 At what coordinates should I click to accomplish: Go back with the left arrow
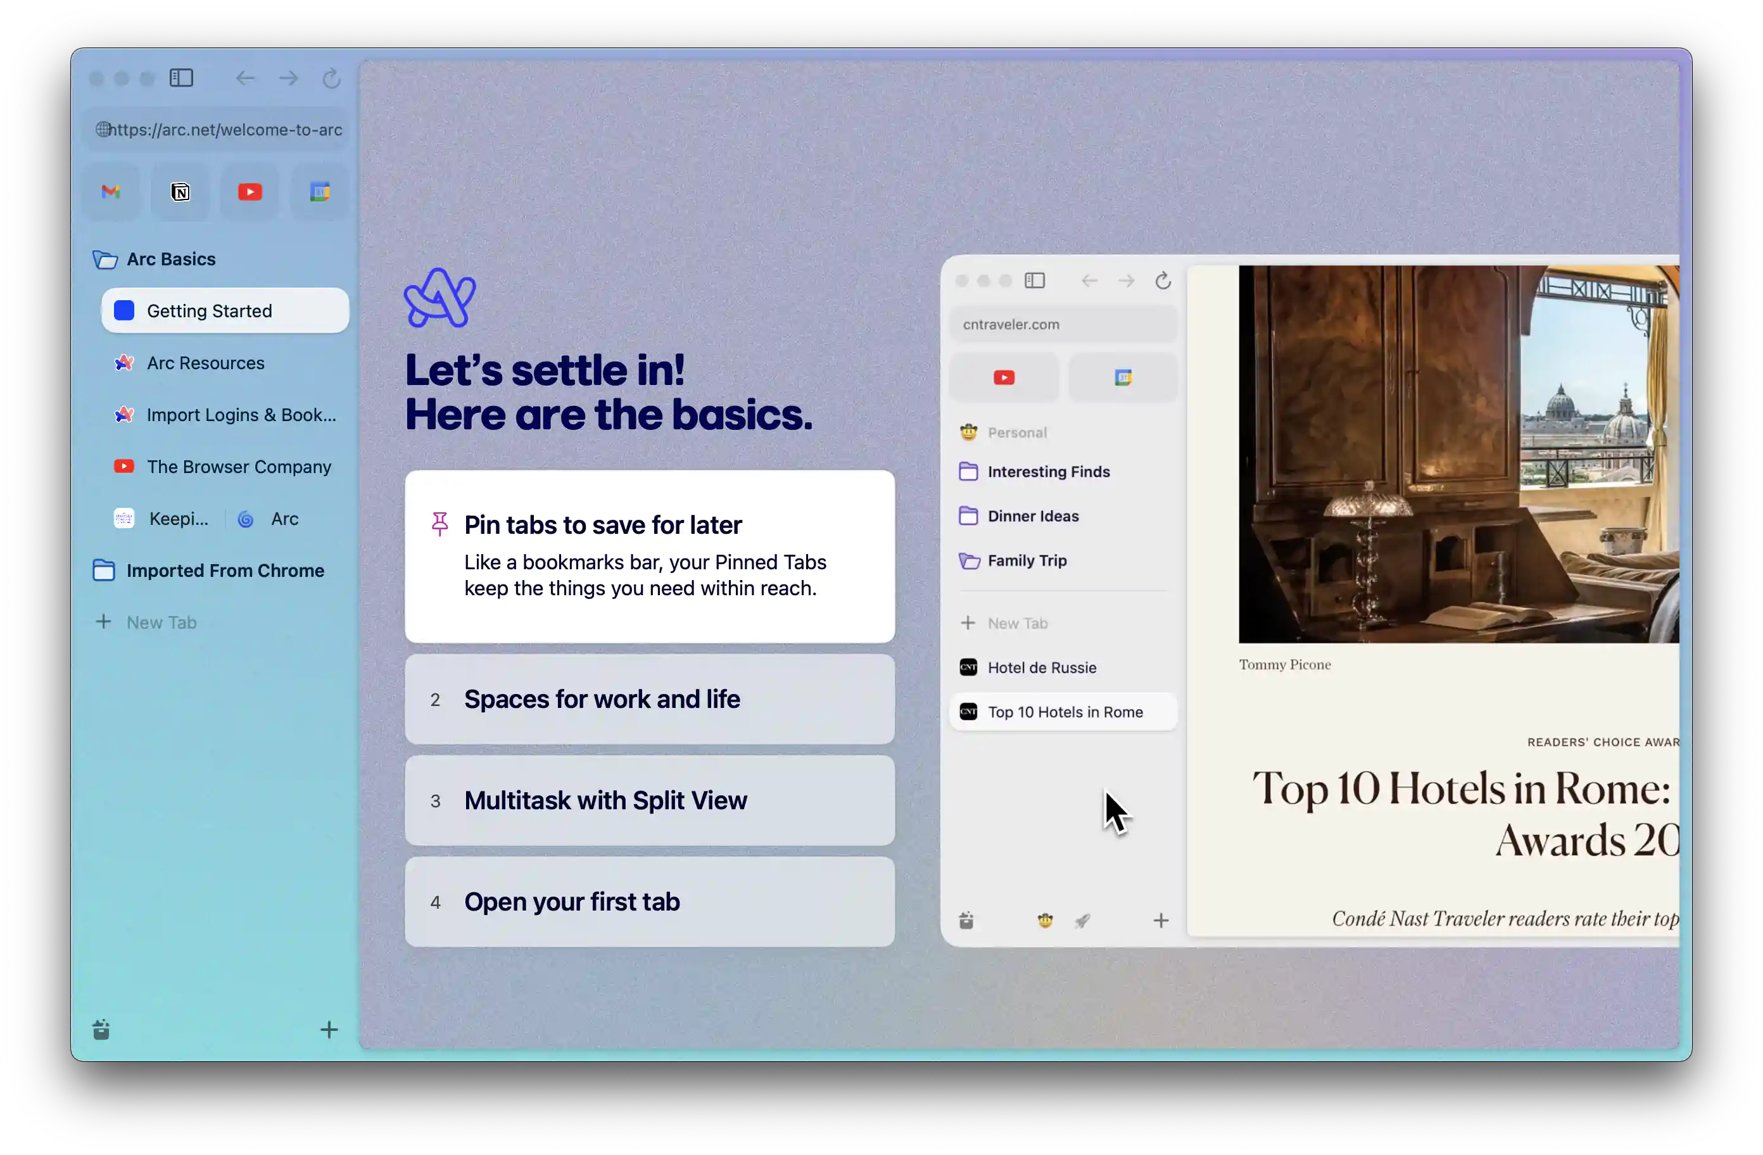245,78
